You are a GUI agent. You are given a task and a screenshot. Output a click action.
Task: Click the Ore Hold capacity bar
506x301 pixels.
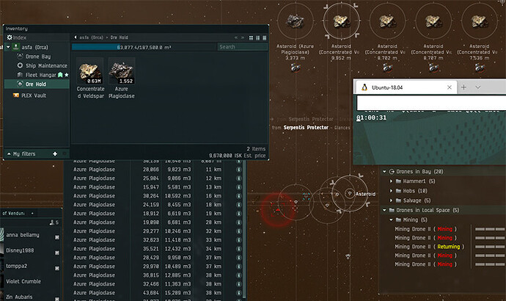tap(144, 47)
